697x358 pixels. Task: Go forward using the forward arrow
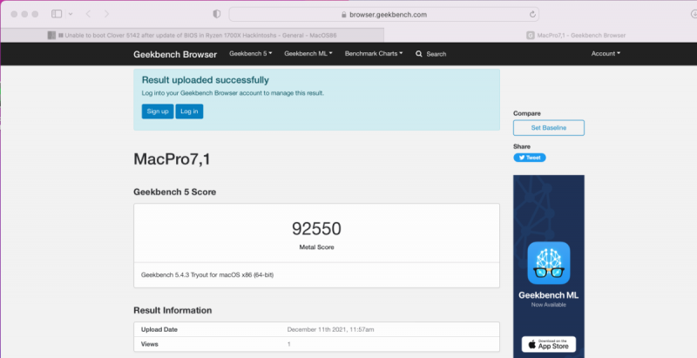click(x=106, y=14)
